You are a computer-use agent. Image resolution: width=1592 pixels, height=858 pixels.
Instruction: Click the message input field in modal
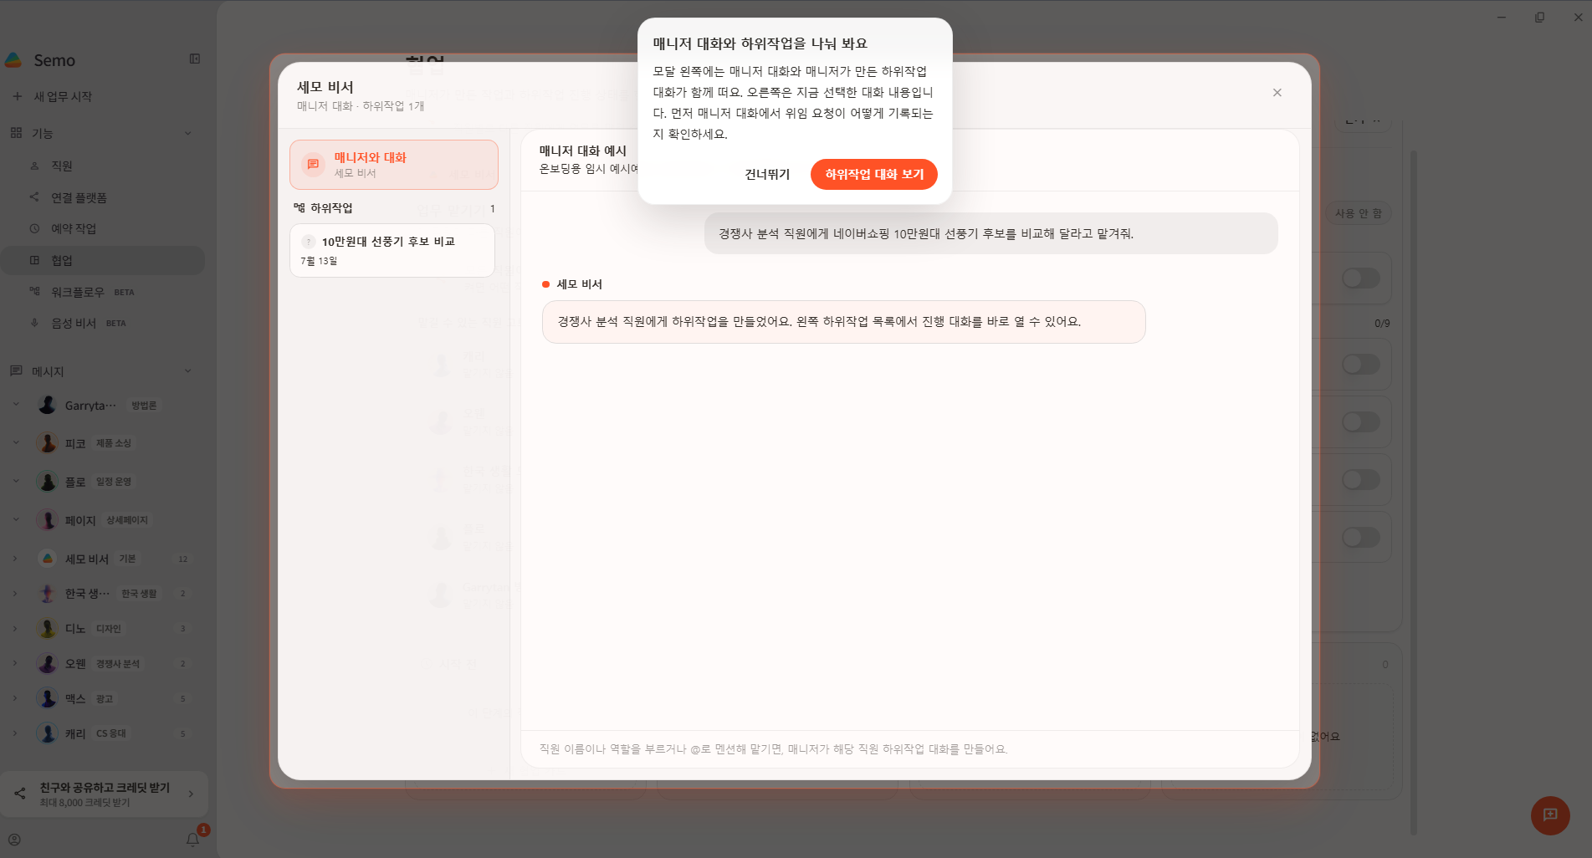(909, 749)
